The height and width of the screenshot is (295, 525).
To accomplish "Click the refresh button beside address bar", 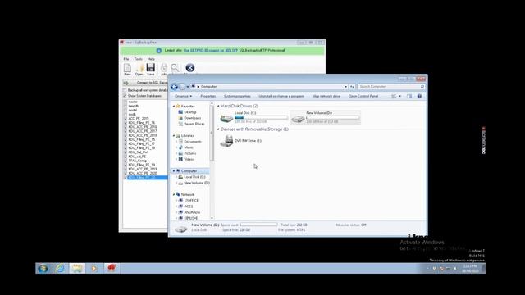I will (x=352, y=87).
